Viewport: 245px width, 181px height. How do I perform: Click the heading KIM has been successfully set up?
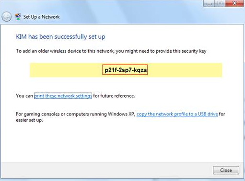click(60, 36)
